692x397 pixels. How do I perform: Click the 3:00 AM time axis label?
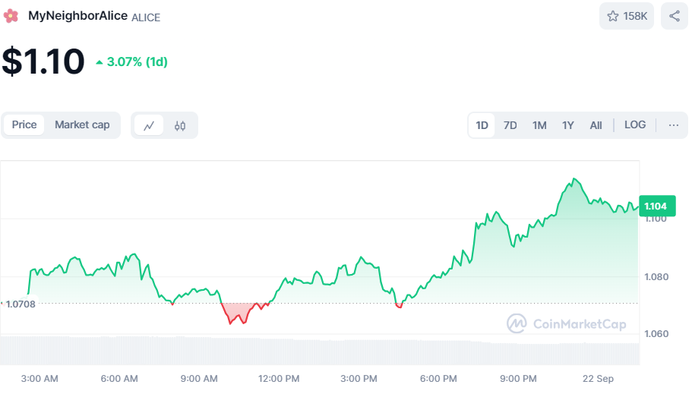tap(39, 379)
